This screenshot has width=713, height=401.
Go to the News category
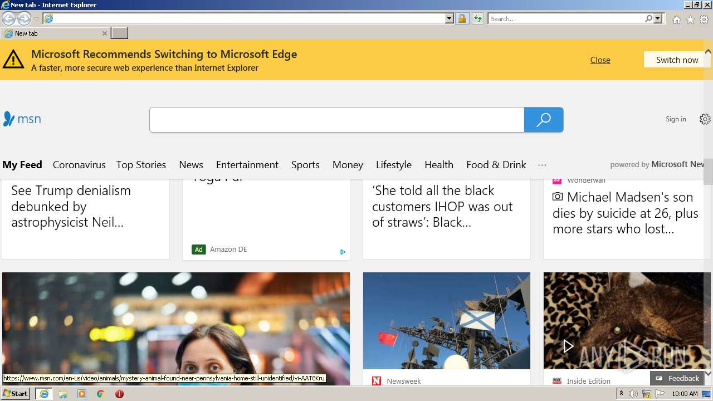191,165
